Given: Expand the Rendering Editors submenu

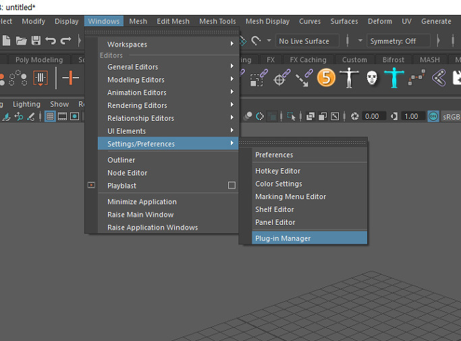Looking at the screenshot, I should coord(168,105).
